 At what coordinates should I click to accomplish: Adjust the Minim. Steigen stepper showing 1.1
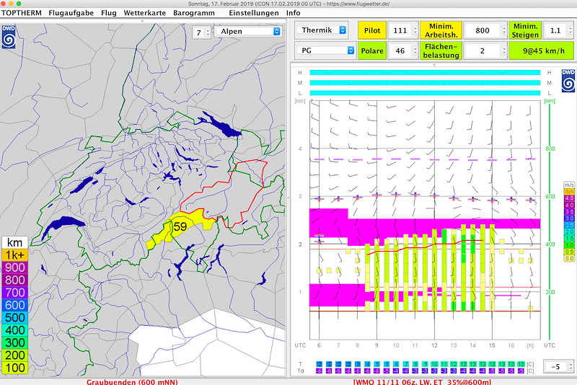coord(571,30)
